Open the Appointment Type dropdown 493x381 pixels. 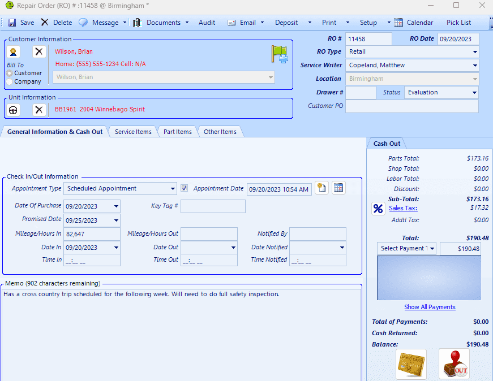point(173,188)
